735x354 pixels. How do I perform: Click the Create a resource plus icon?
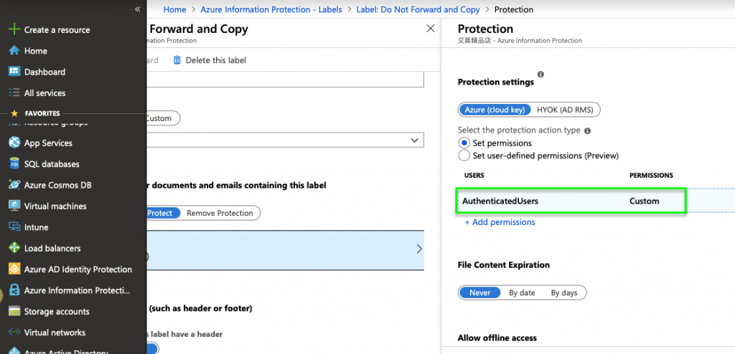pos(13,30)
